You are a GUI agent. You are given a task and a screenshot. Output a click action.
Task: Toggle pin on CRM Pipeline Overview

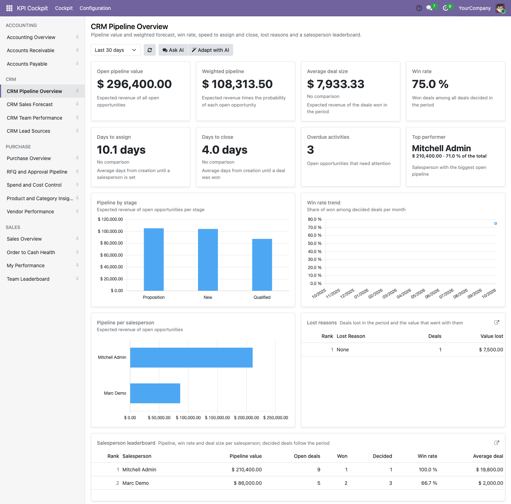(77, 91)
